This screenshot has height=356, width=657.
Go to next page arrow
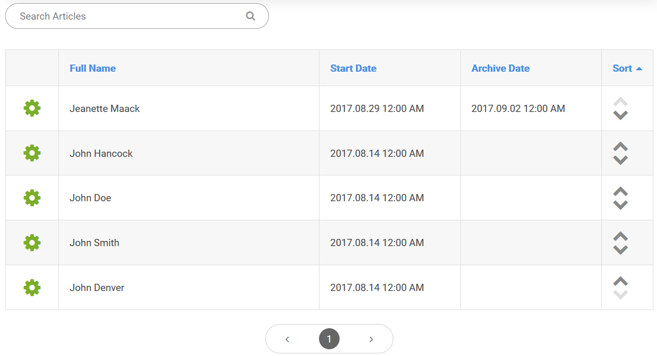click(x=371, y=339)
